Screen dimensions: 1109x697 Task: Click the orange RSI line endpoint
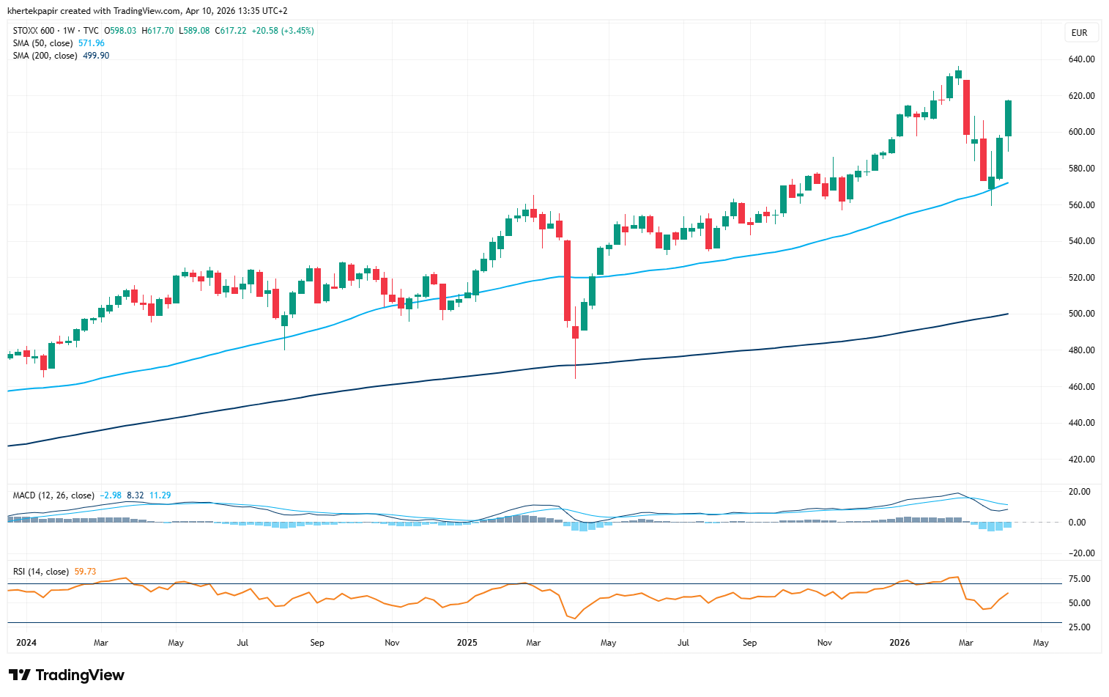[x=1009, y=593]
